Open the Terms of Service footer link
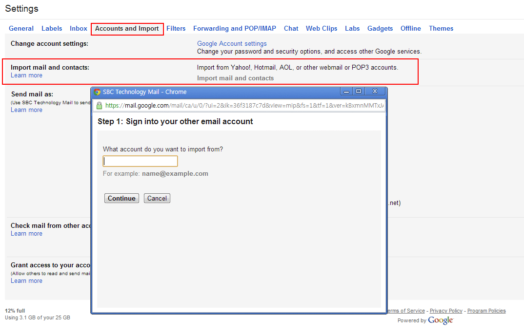This screenshot has height=334, width=524. point(406,311)
